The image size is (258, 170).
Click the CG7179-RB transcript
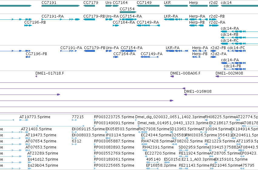click(89, 19)
